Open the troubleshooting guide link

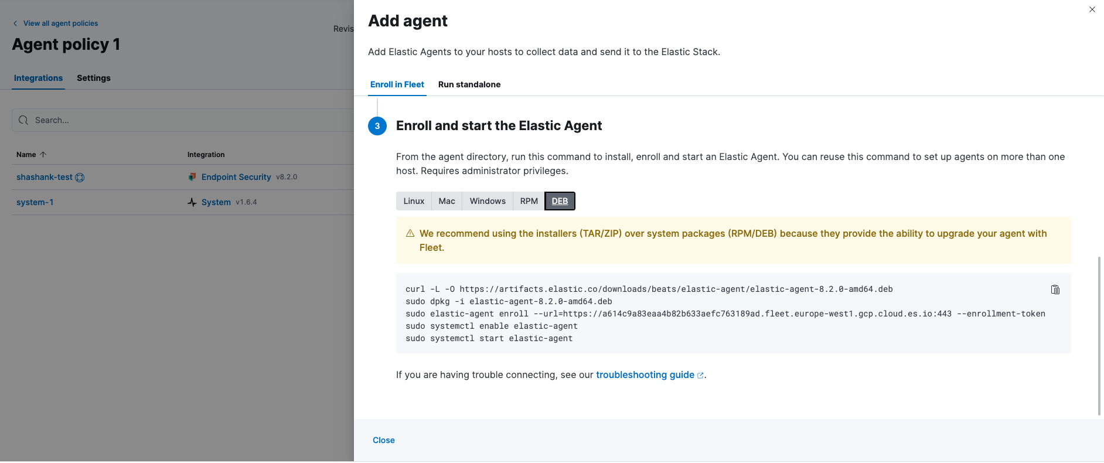pyautogui.click(x=645, y=375)
